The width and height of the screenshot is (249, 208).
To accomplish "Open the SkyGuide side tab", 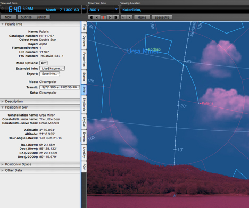I will (84, 104).
